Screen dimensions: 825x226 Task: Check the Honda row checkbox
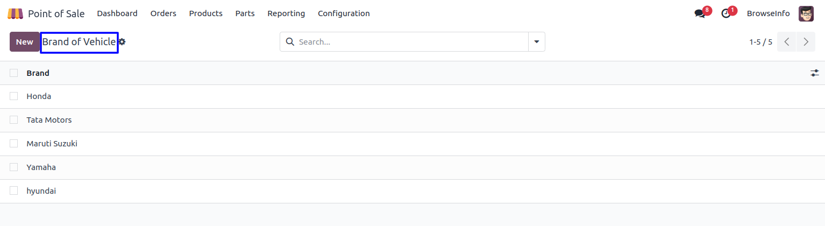click(14, 96)
